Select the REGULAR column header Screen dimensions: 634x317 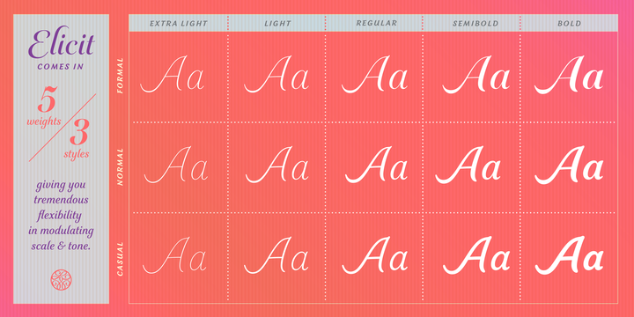[377, 24]
